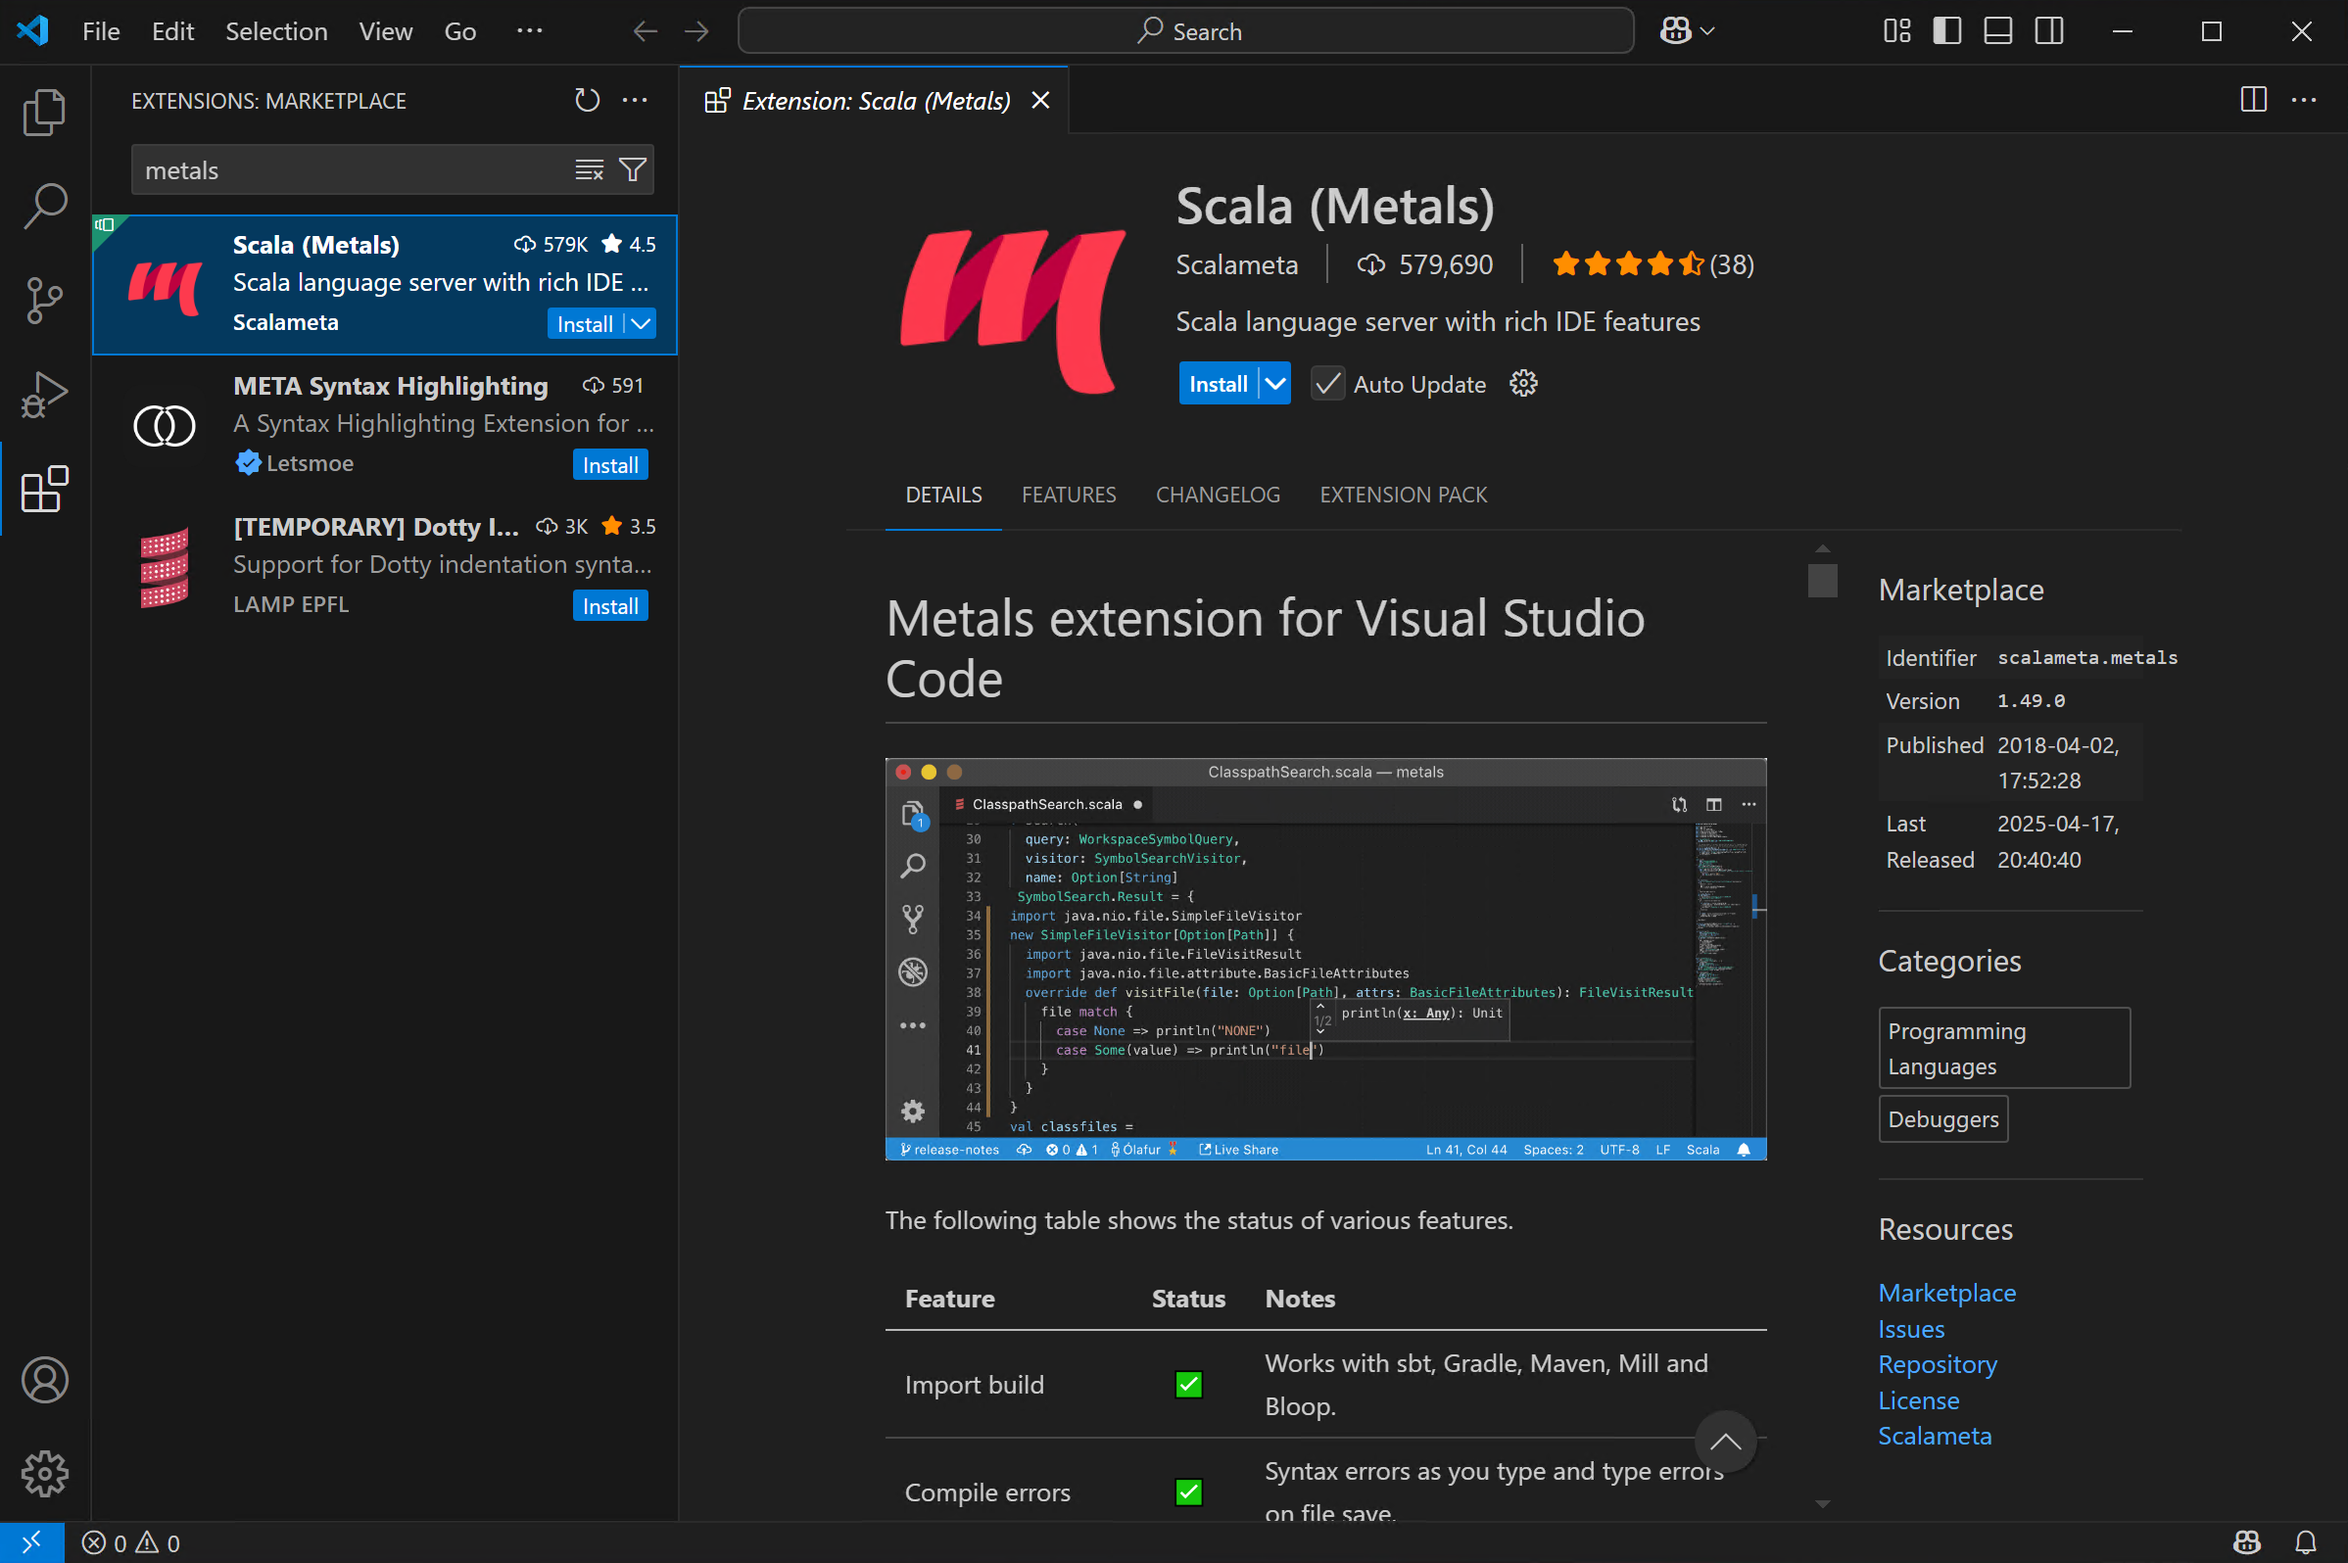Expand Install dropdown in Scala (Metals) list item

click(641, 323)
